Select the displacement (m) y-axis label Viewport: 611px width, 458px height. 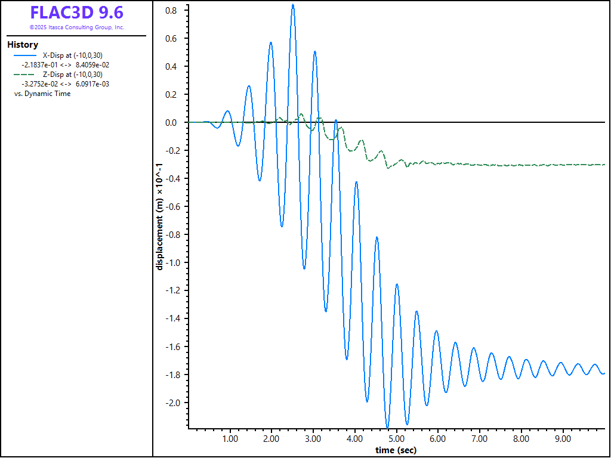tap(159, 219)
